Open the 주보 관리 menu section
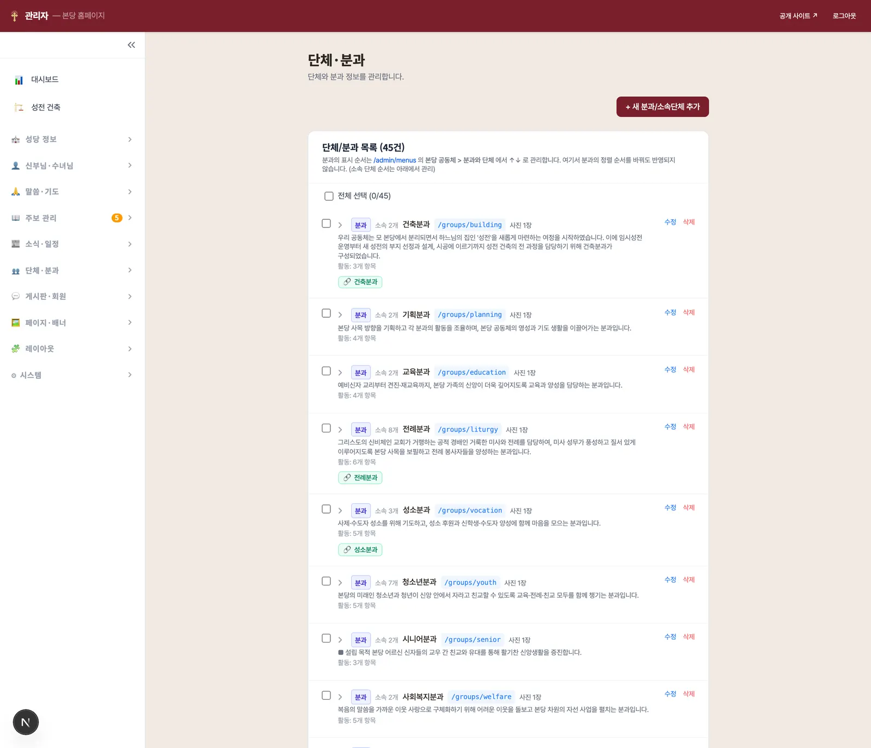The width and height of the screenshot is (871, 748). (x=72, y=218)
